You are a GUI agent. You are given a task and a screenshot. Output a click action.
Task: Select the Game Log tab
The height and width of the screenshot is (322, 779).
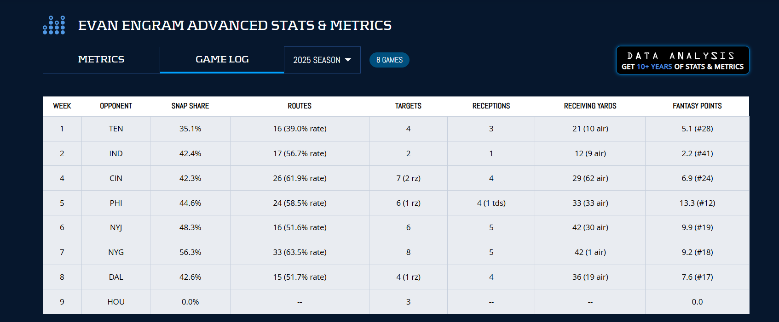[222, 59]
